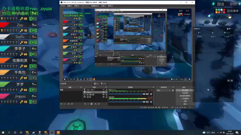Open 滤镜 filters button above sources
241x135 pixels.
pos(104,84)
